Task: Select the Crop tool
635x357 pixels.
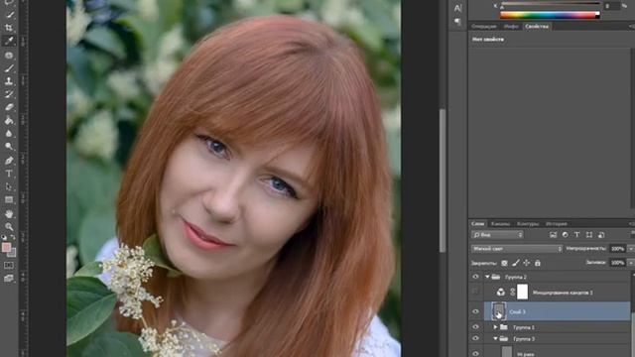Action: [9, 28]
